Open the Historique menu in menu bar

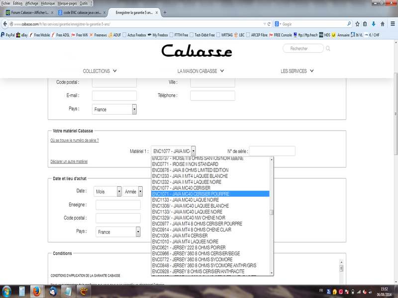coord(48,3)
